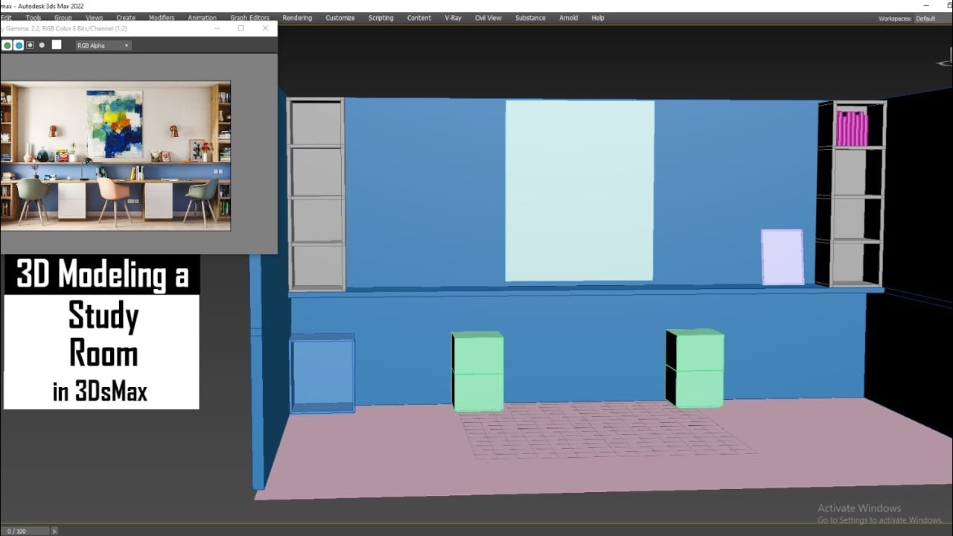Open the Modifiers menu
The height and width of the screenshot is (536, 953).
point(162,18)
